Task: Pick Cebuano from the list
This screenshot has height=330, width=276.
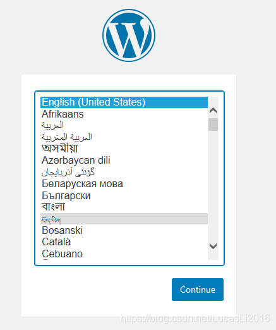Action: 124,254
